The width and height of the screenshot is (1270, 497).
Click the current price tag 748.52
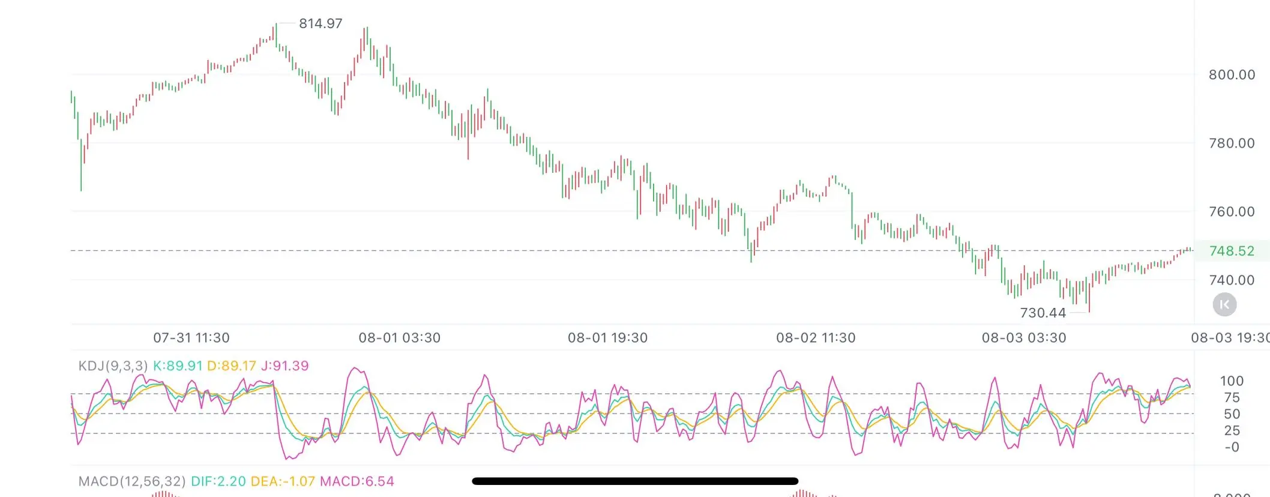pyautogui.click(x=1232, y=251)
